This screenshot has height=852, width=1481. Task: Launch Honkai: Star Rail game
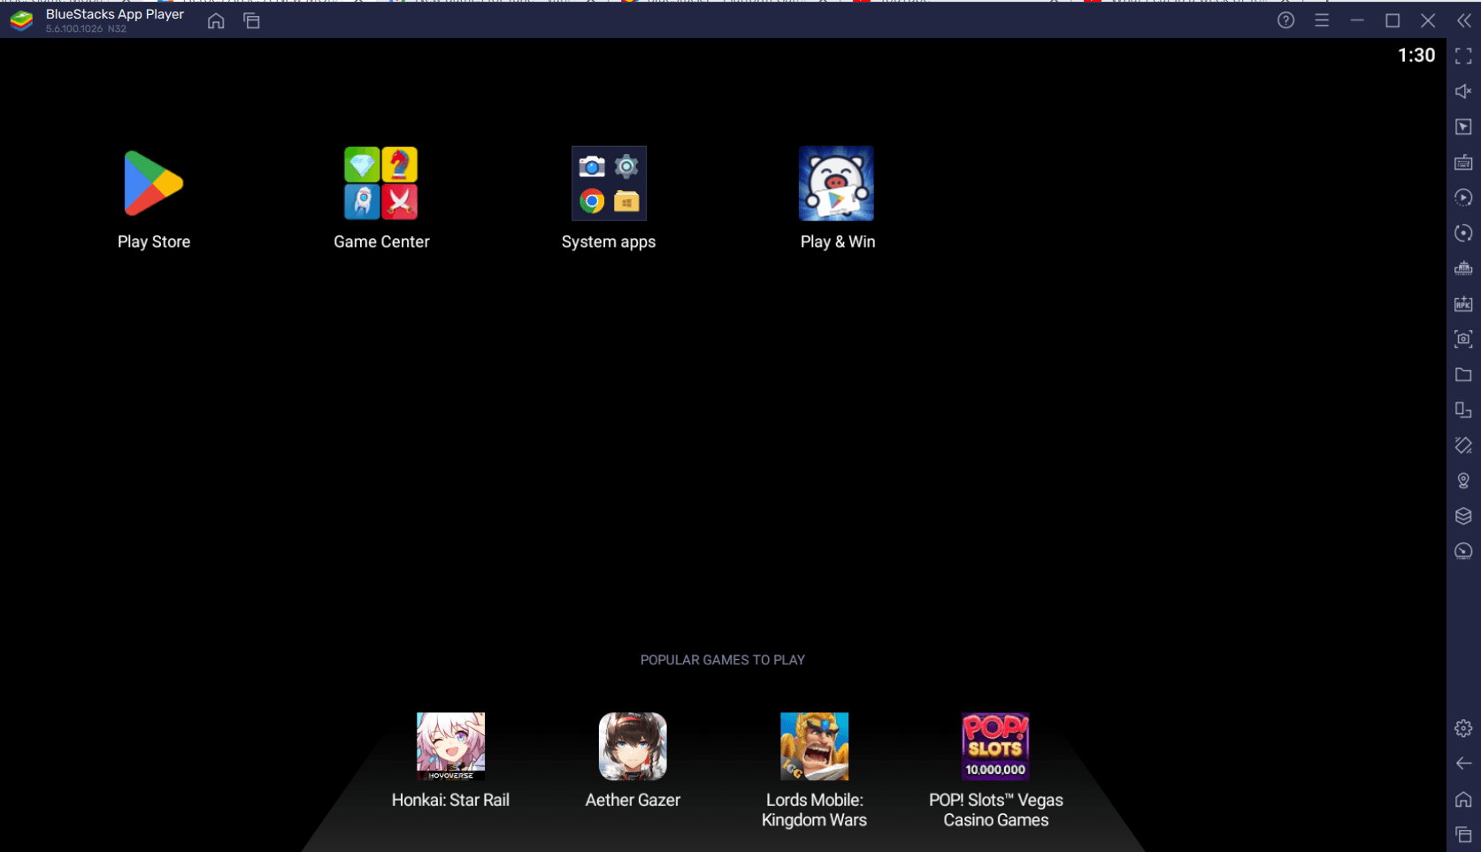click(450, 746)
